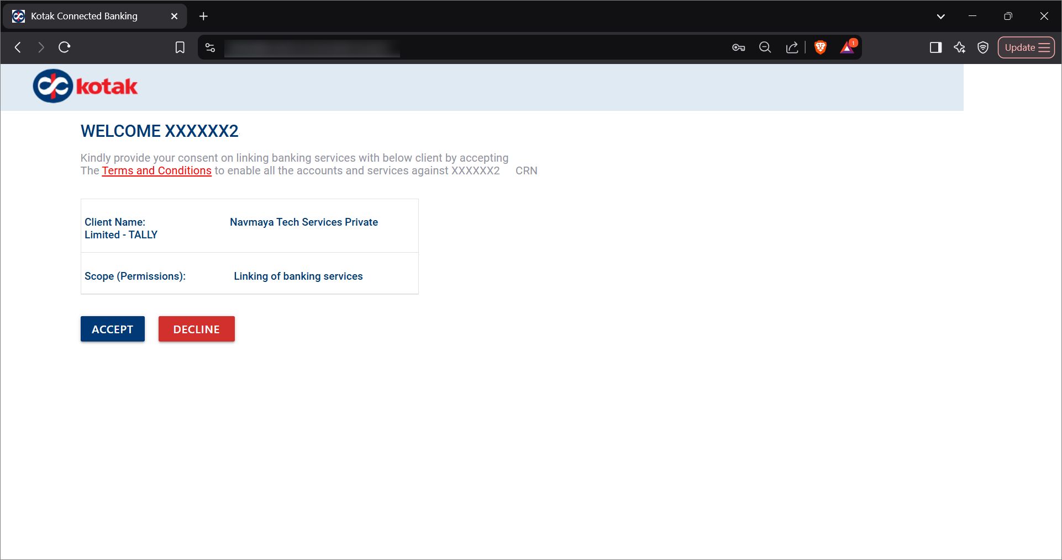
Task: Click the password key icon
Action: coord(738,47)
